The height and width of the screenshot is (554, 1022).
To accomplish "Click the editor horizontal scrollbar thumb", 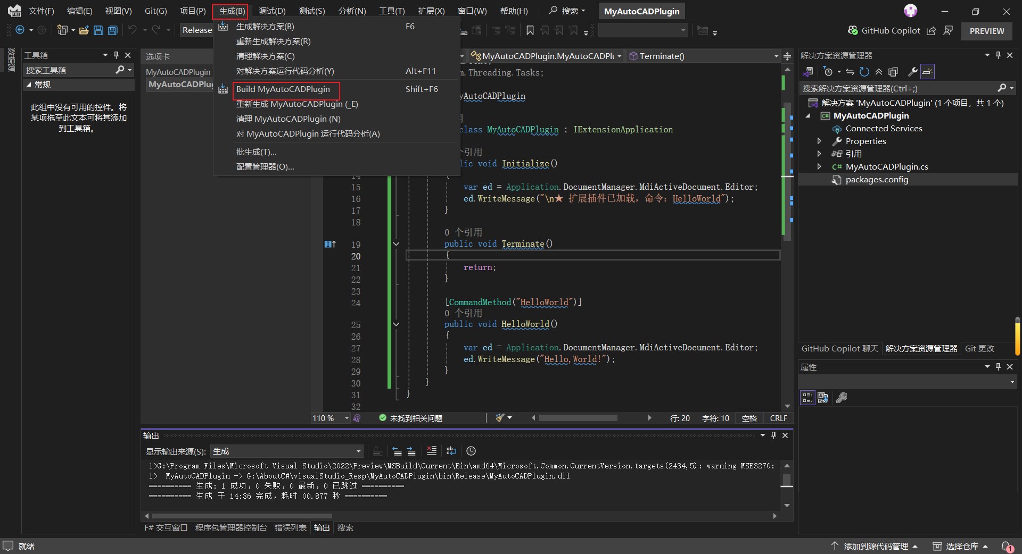I will click(578, 418).
